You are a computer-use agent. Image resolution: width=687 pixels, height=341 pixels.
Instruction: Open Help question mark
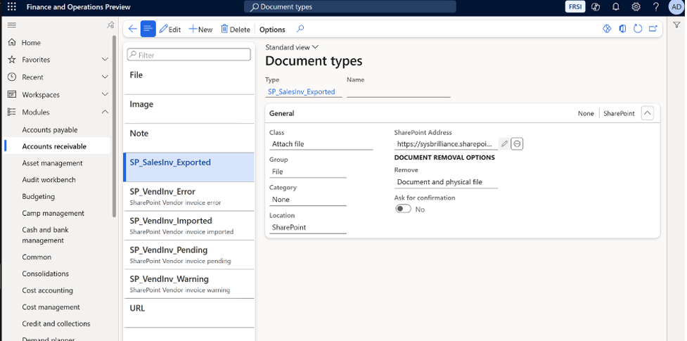coord(656,7)
